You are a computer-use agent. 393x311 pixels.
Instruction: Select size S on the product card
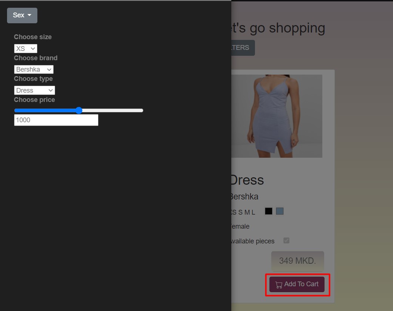(241, 212)
